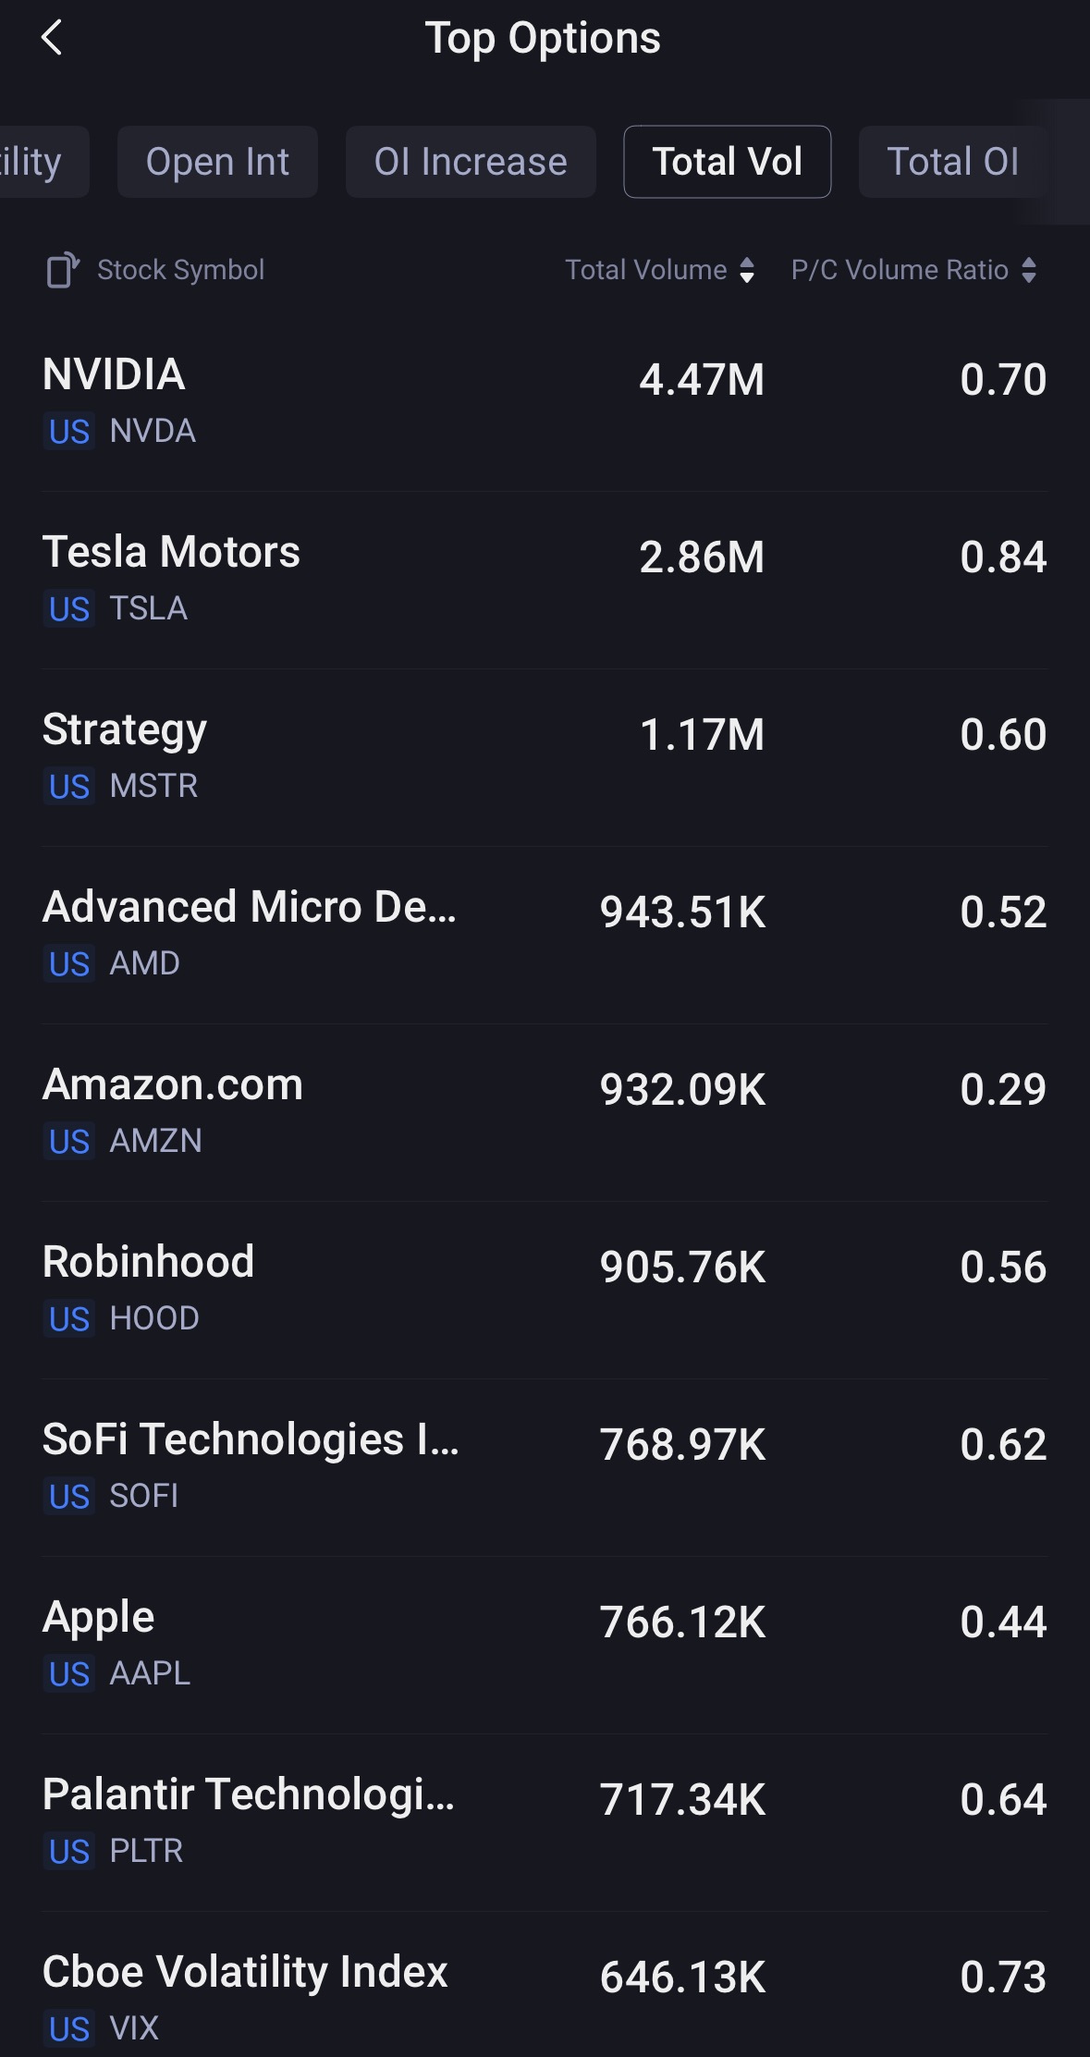Switch to Open Int tab
Image resolution: width=1090 pixels, height=2057 pixels.
tap(217, 162)
